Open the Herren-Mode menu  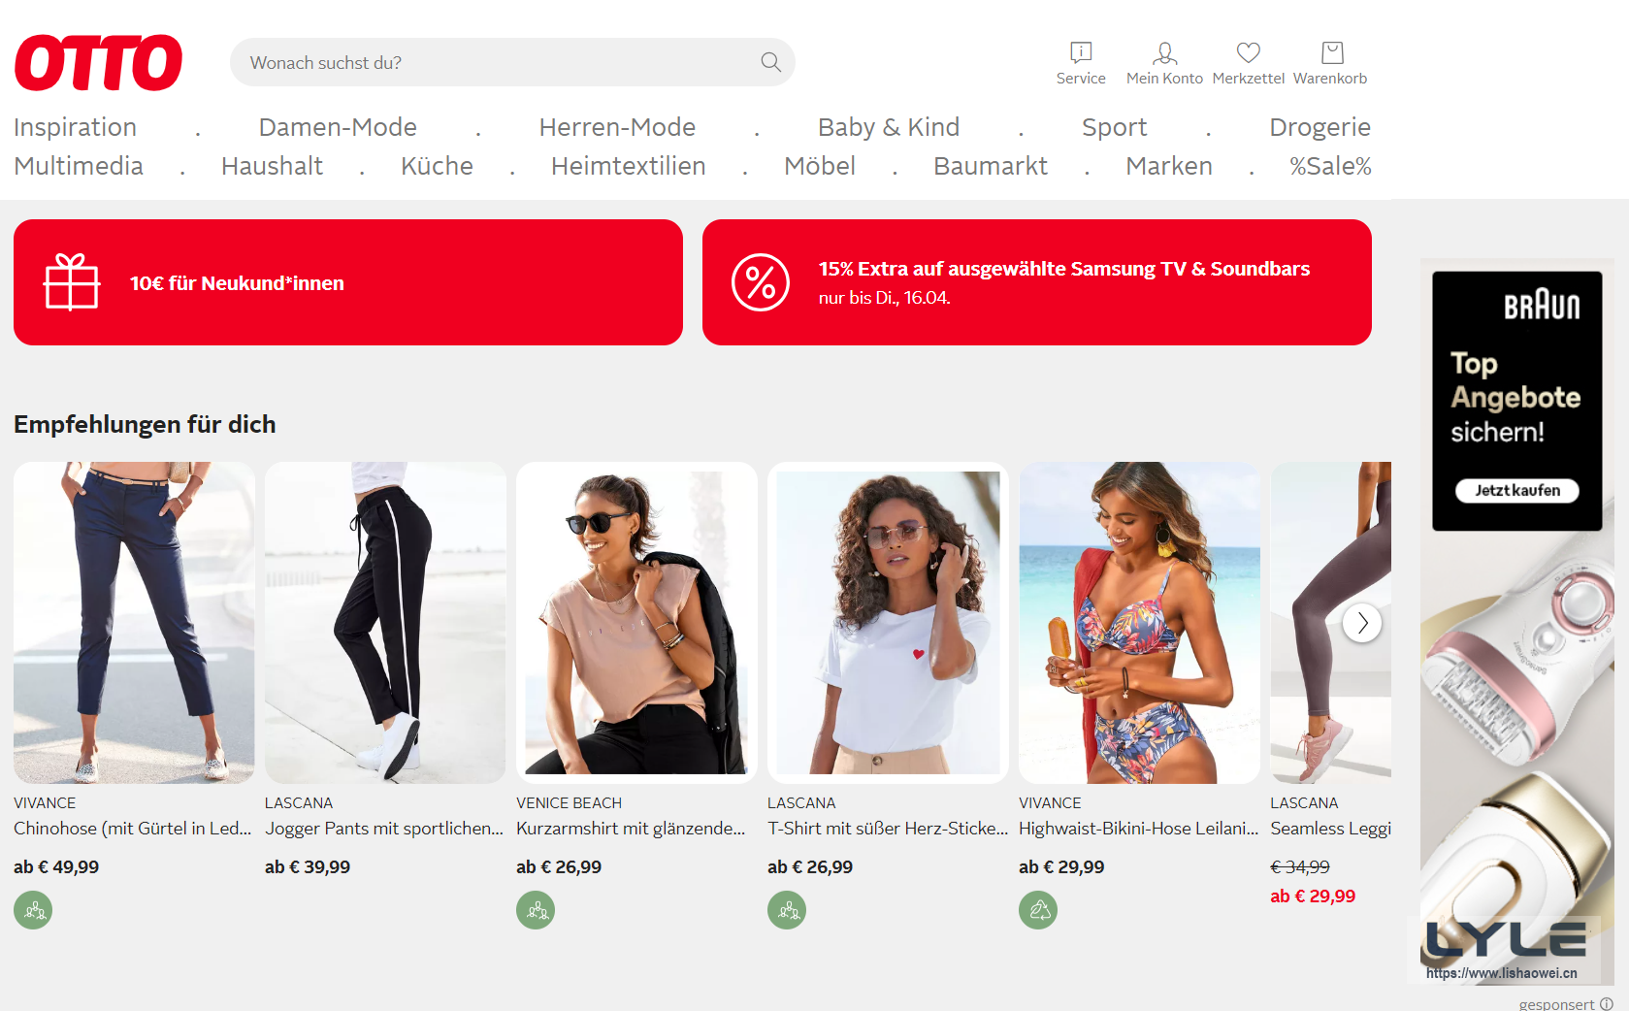617,127
